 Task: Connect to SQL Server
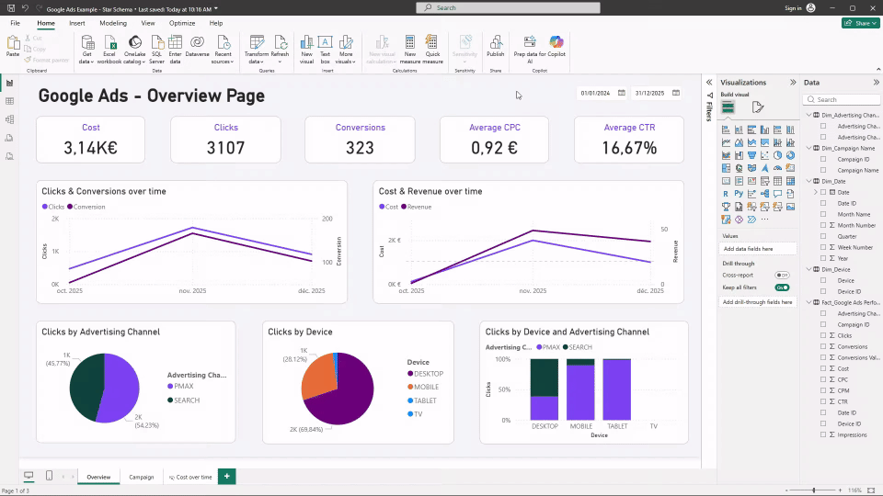pyautogui.click(x=156, y=50)
